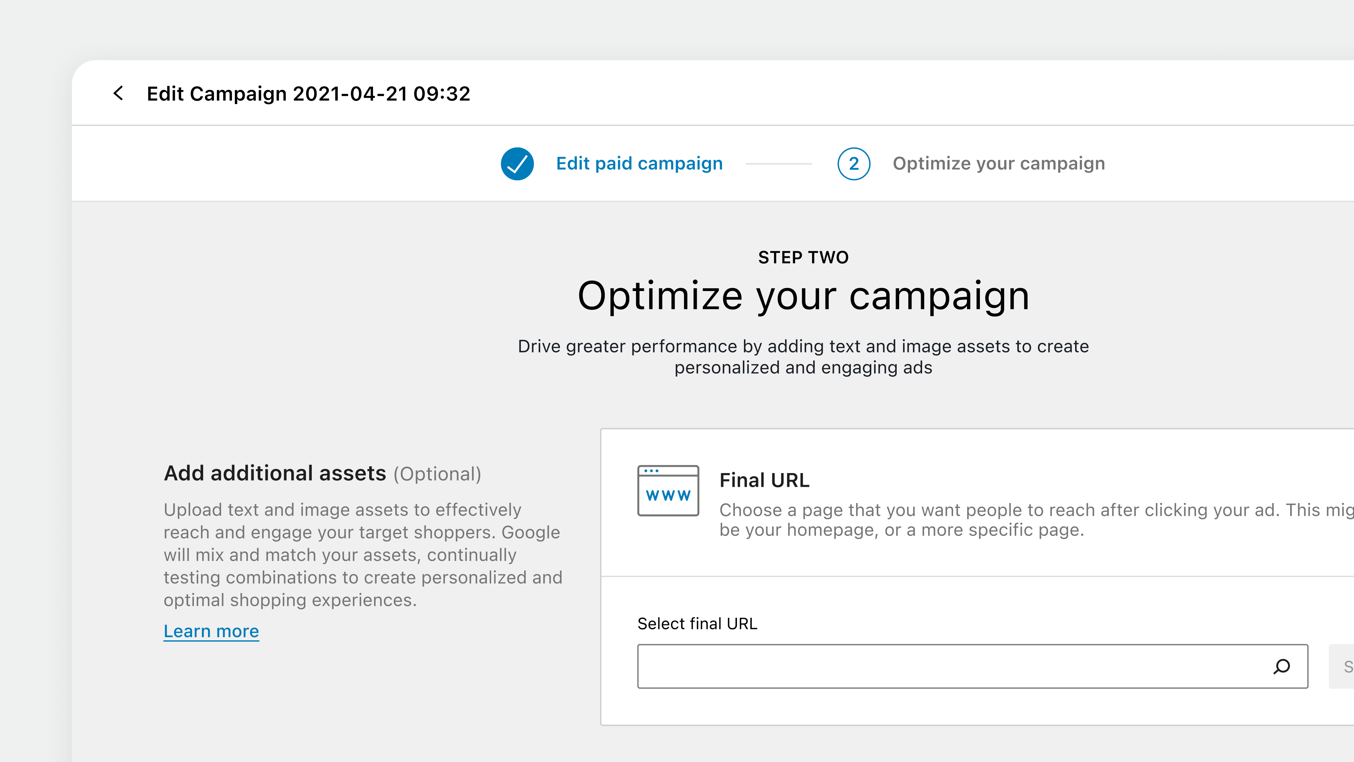Click the www browser icon next to Final URL

coord(668,490)
